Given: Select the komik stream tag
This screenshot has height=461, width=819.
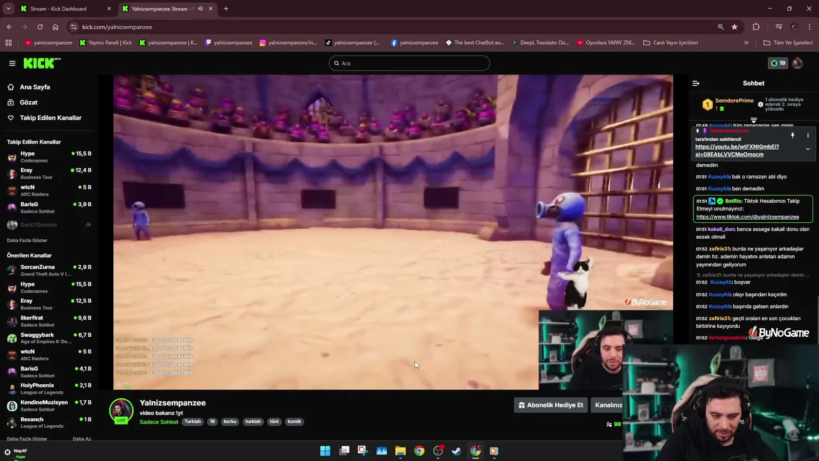Looking at the screenshot, I should 294,421.
